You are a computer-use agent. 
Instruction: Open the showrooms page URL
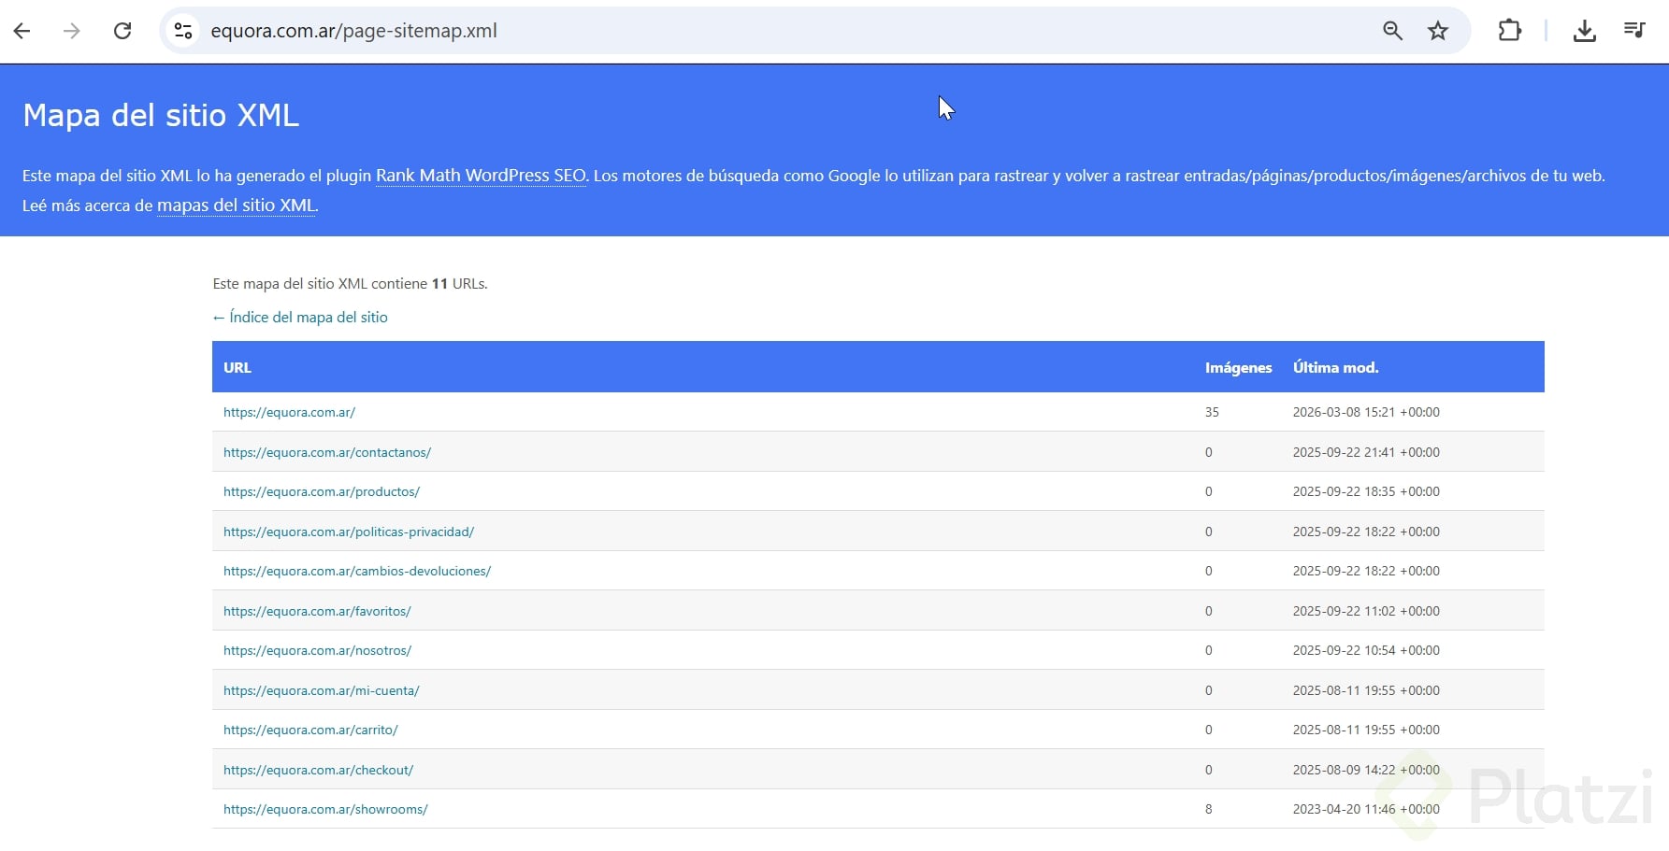[325, 809]
